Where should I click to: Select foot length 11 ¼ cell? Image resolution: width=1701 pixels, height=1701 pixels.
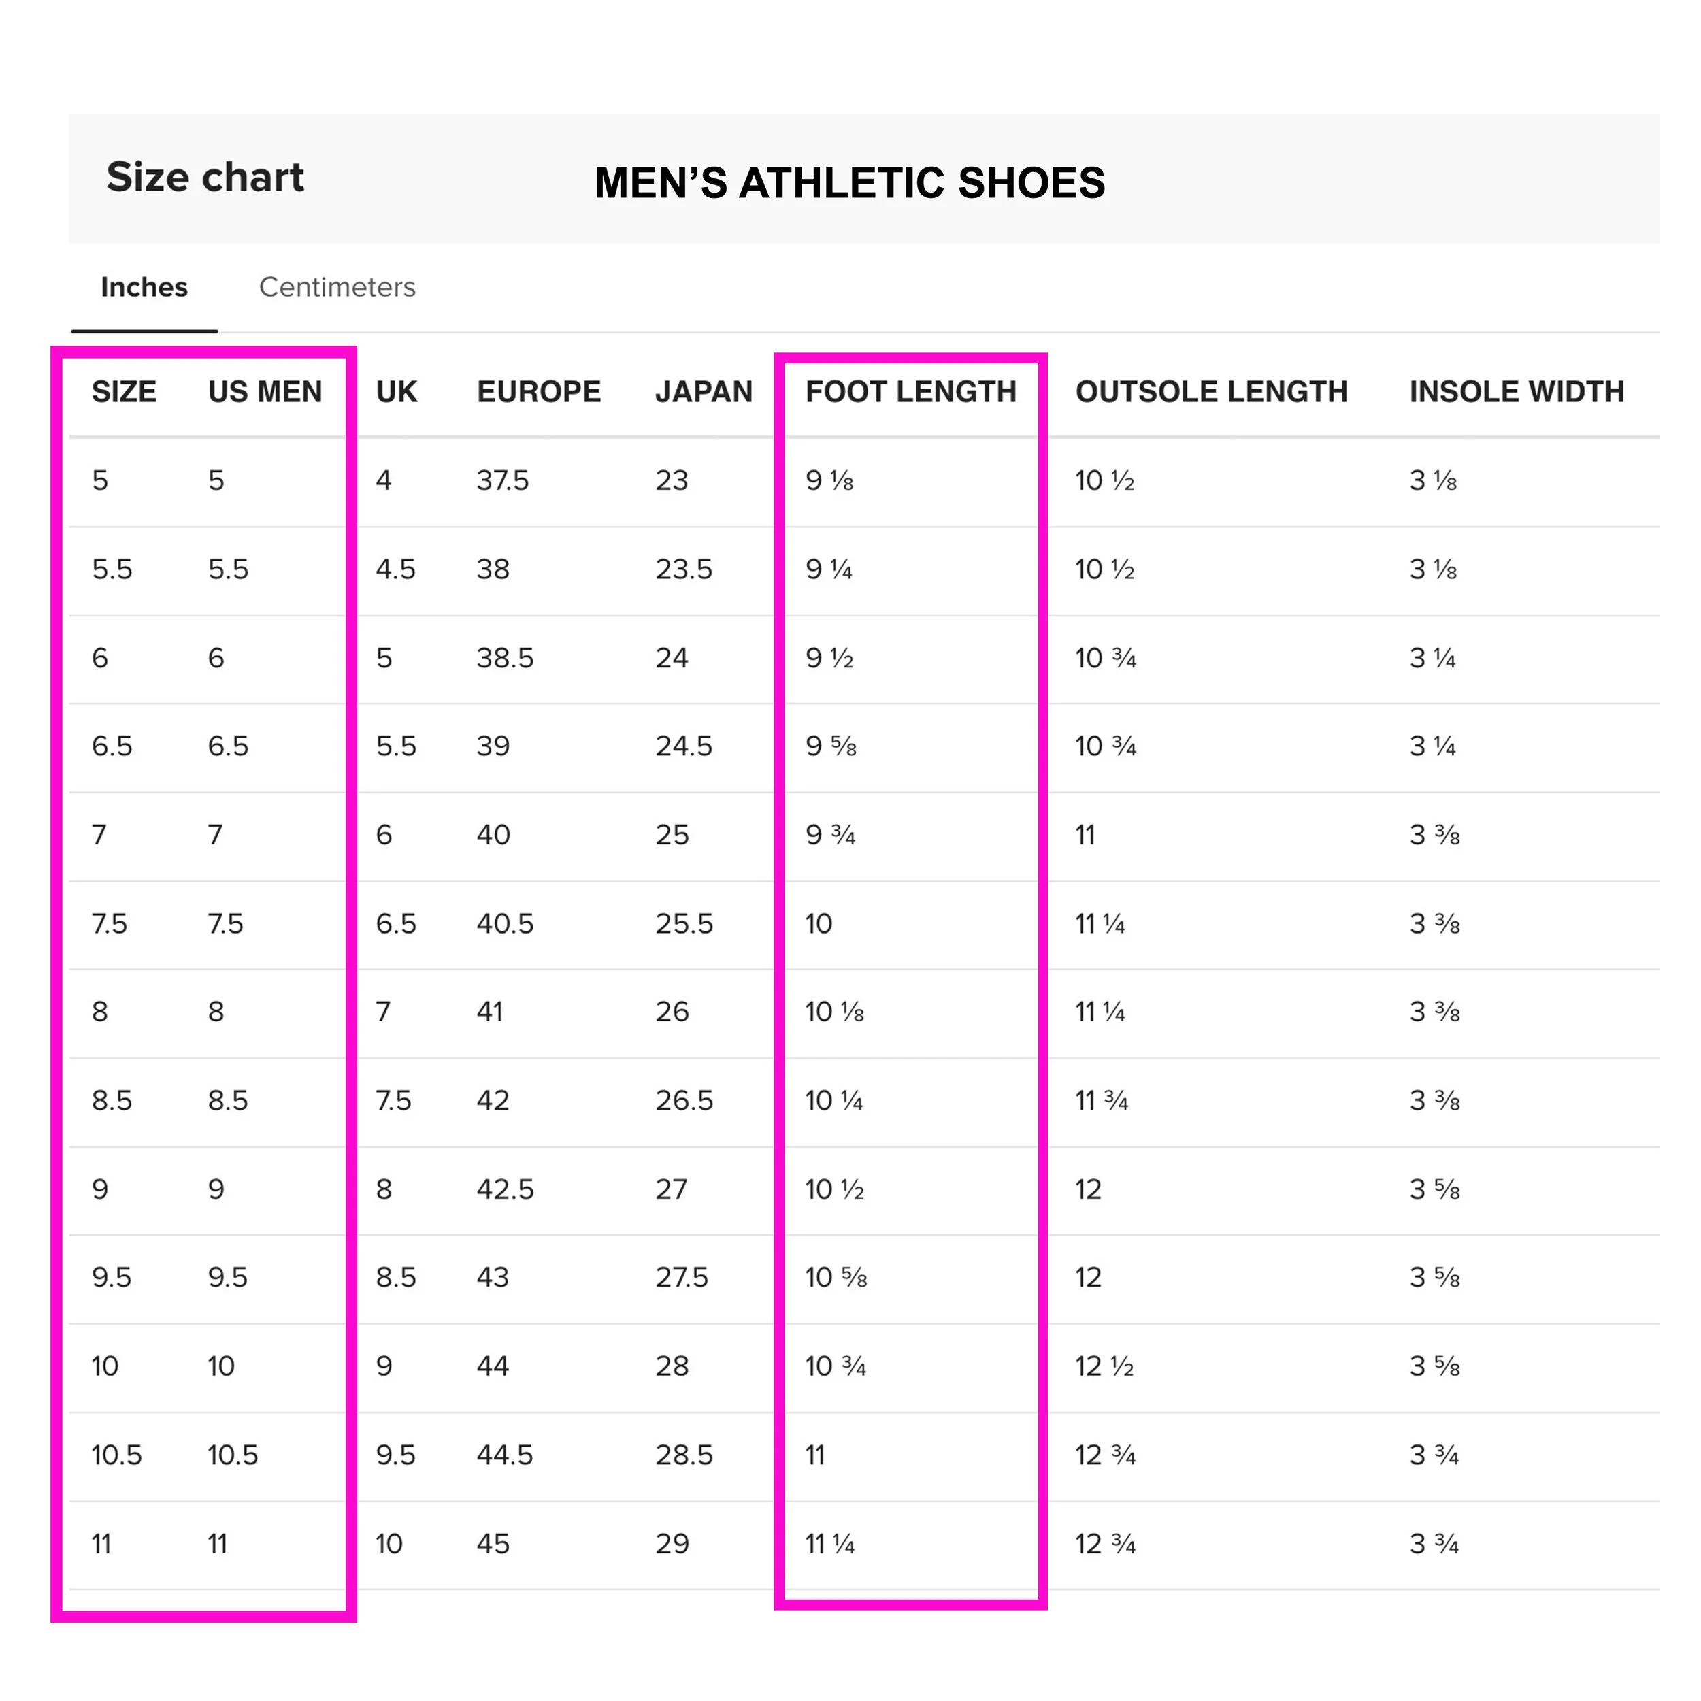(x=830, y=1545)
